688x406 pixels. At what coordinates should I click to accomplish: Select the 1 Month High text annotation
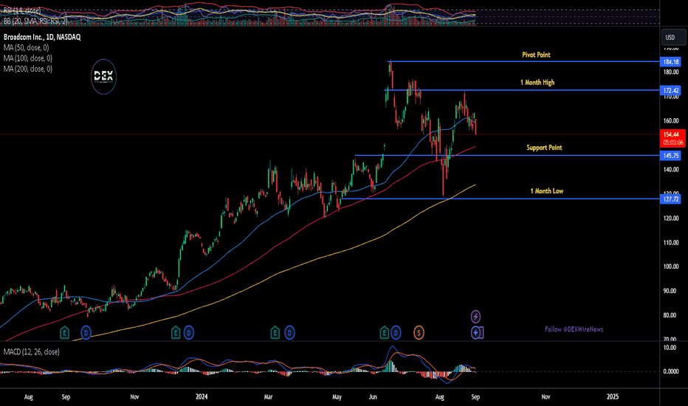pyautogui.click(x=537, y=83)
